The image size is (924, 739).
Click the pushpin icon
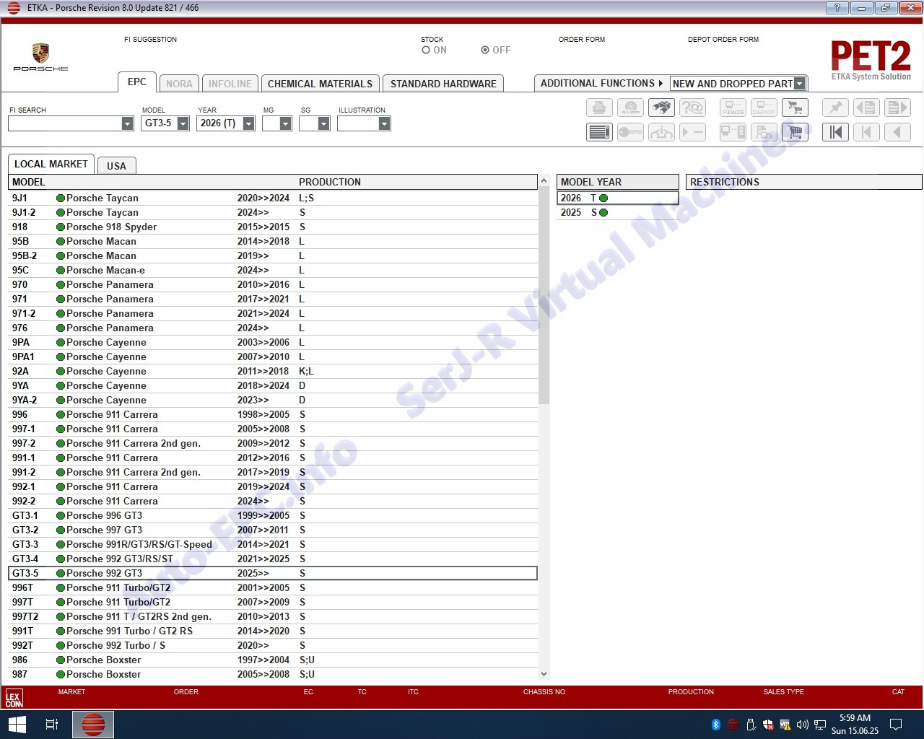click(835, 108)
